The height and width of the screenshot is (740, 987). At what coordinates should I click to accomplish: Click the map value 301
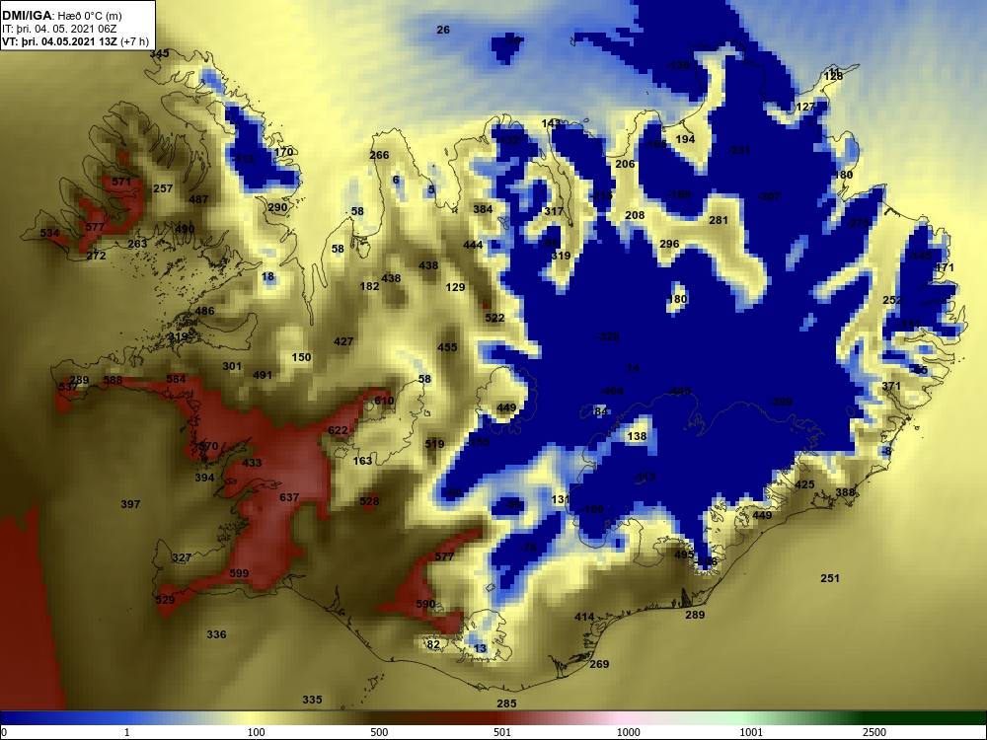232,366
